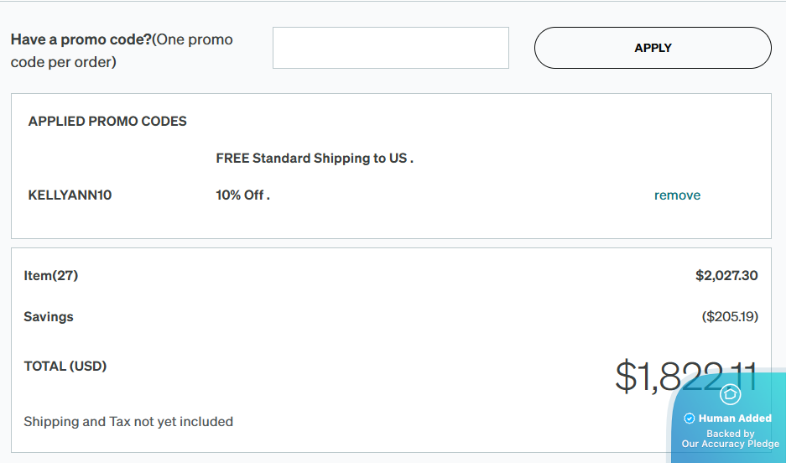Click the Have a promo code? label
Image resolution: width=786 pixels, height=463 pixels.
(x=81, y=39)
